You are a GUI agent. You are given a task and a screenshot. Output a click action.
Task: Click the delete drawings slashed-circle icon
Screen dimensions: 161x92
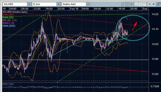(131, 4)
